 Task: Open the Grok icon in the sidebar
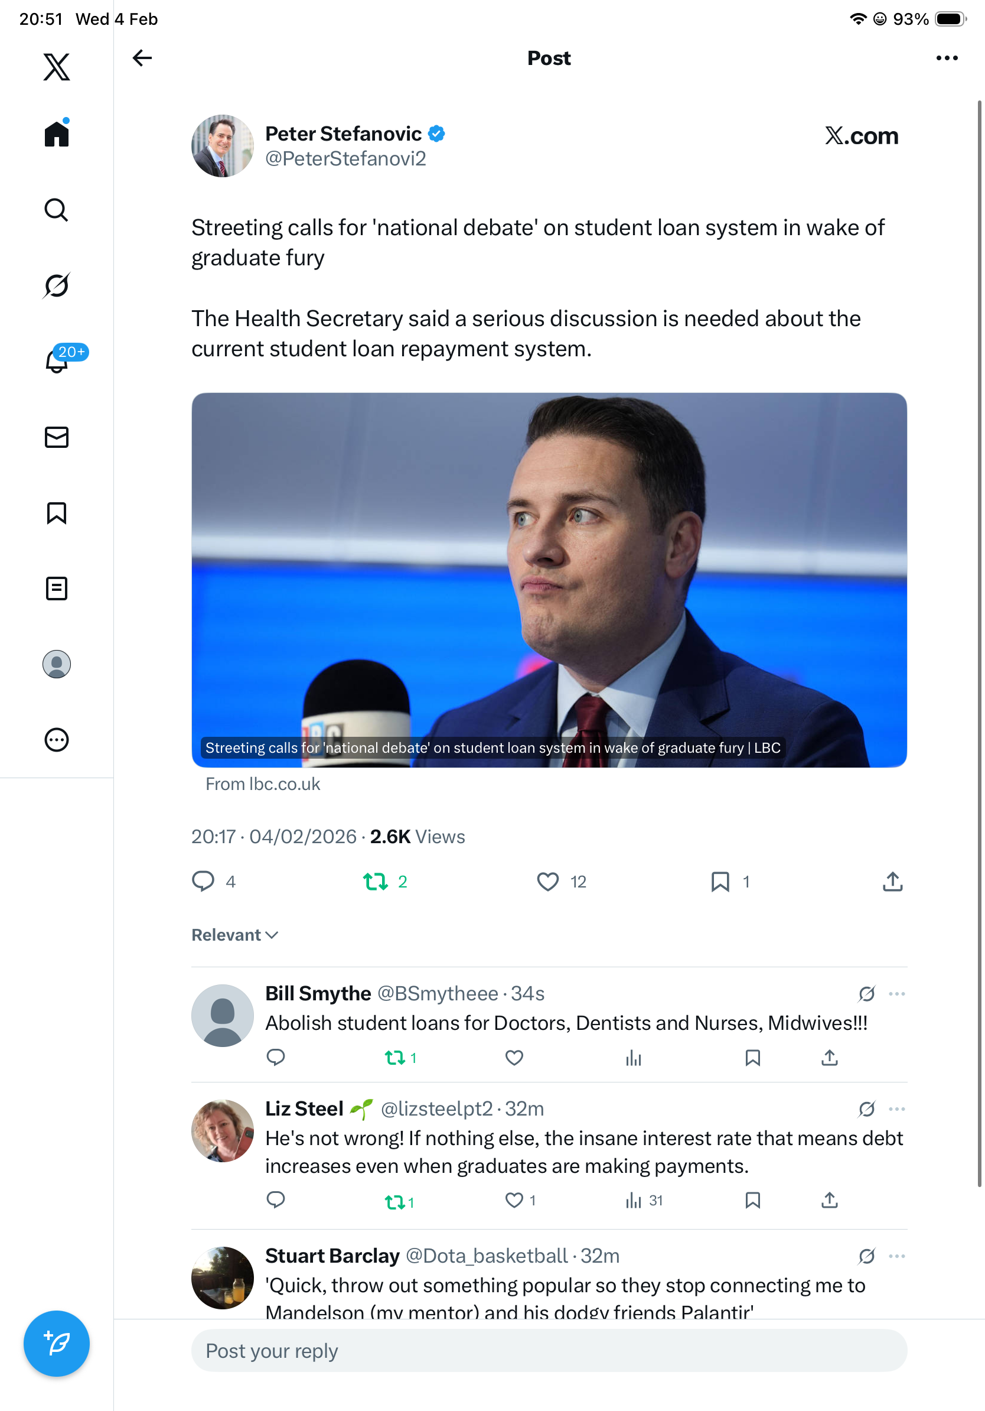57,285
